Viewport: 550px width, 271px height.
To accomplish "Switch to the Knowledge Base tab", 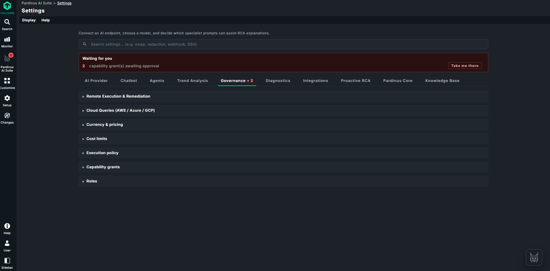I will click(x=442, y=81).
